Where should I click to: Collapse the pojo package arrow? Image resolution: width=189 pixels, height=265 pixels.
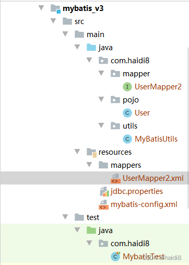101,99
